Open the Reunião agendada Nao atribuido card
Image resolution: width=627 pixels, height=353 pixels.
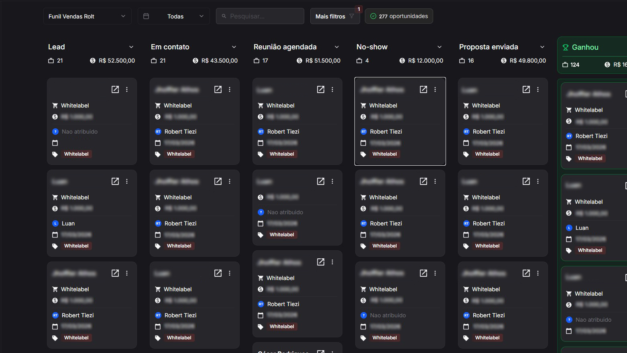click(321, 181)
